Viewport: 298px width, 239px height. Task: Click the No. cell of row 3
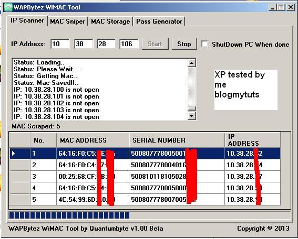(x=43, y=177)
